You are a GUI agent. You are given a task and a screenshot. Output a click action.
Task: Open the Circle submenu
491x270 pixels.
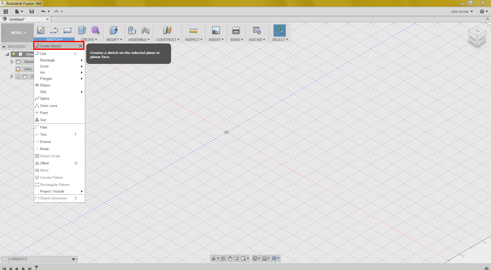tap(59, 66)
